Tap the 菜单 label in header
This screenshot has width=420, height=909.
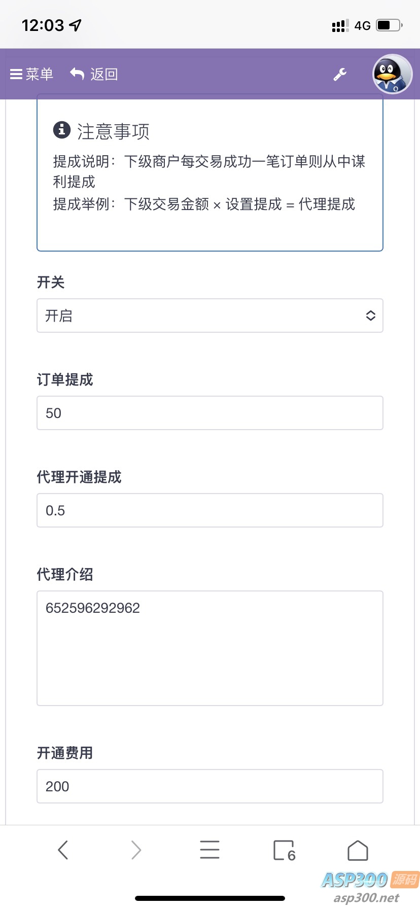click(x=40, y=75)
